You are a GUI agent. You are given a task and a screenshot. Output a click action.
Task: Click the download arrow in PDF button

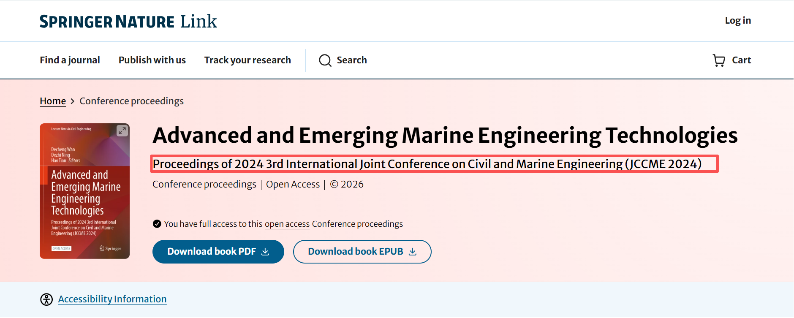265,252
